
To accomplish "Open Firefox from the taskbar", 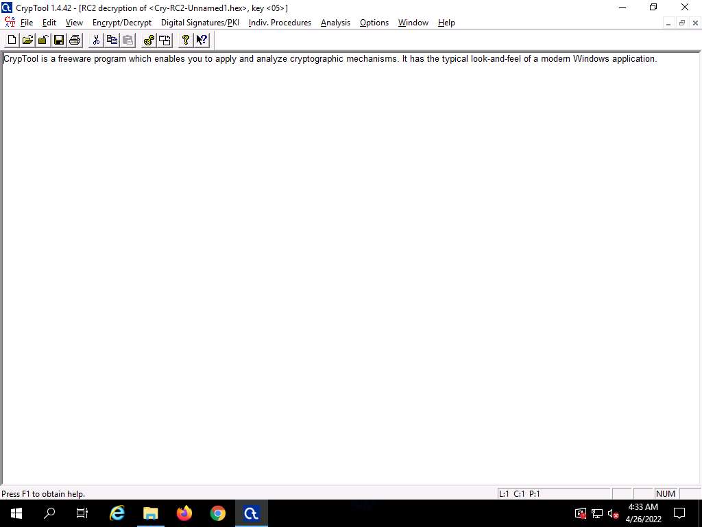I will pyautogui.click(x=184, y=513).
